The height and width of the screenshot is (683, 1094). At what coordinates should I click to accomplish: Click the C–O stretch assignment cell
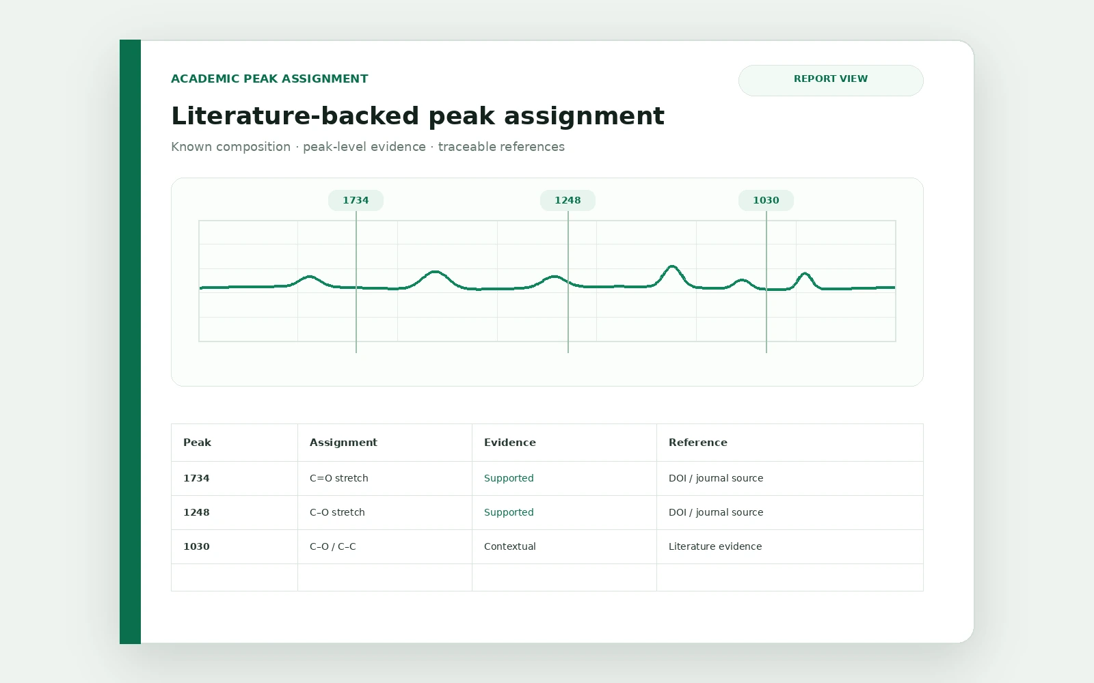point(385,513)
